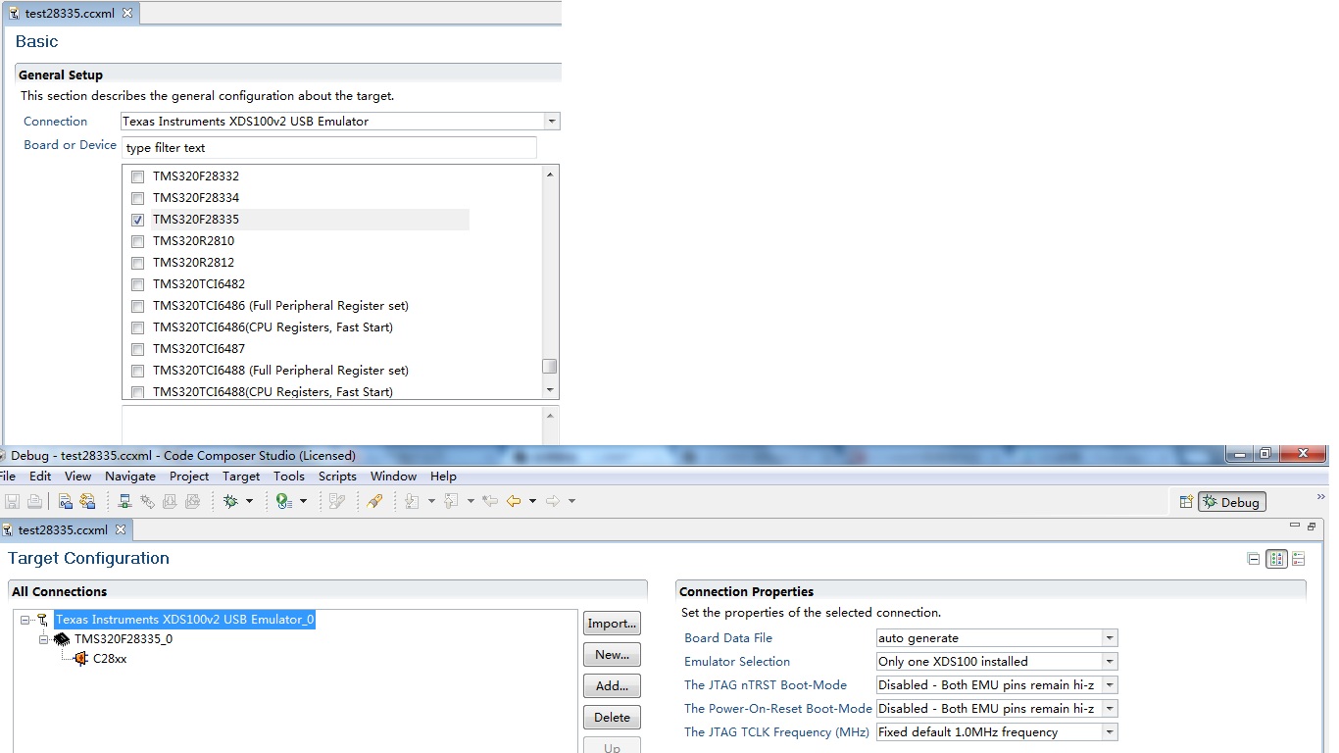Click the Open Perspective icon
Viewport: 1339px width, 753px height.
pyautogui.click(x=1186, y=502)
